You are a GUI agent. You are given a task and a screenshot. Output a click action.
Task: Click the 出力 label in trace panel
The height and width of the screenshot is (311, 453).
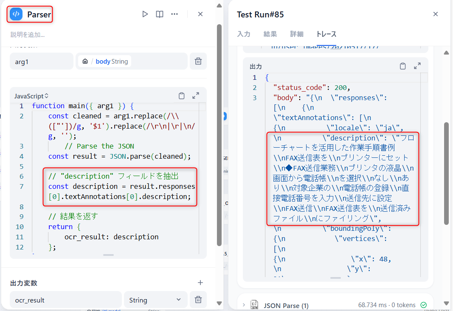(x=256, y=67)
